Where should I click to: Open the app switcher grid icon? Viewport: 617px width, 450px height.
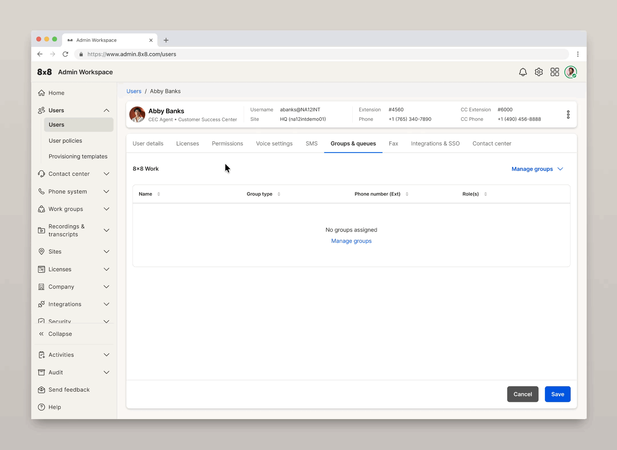[x=555, y=72]
